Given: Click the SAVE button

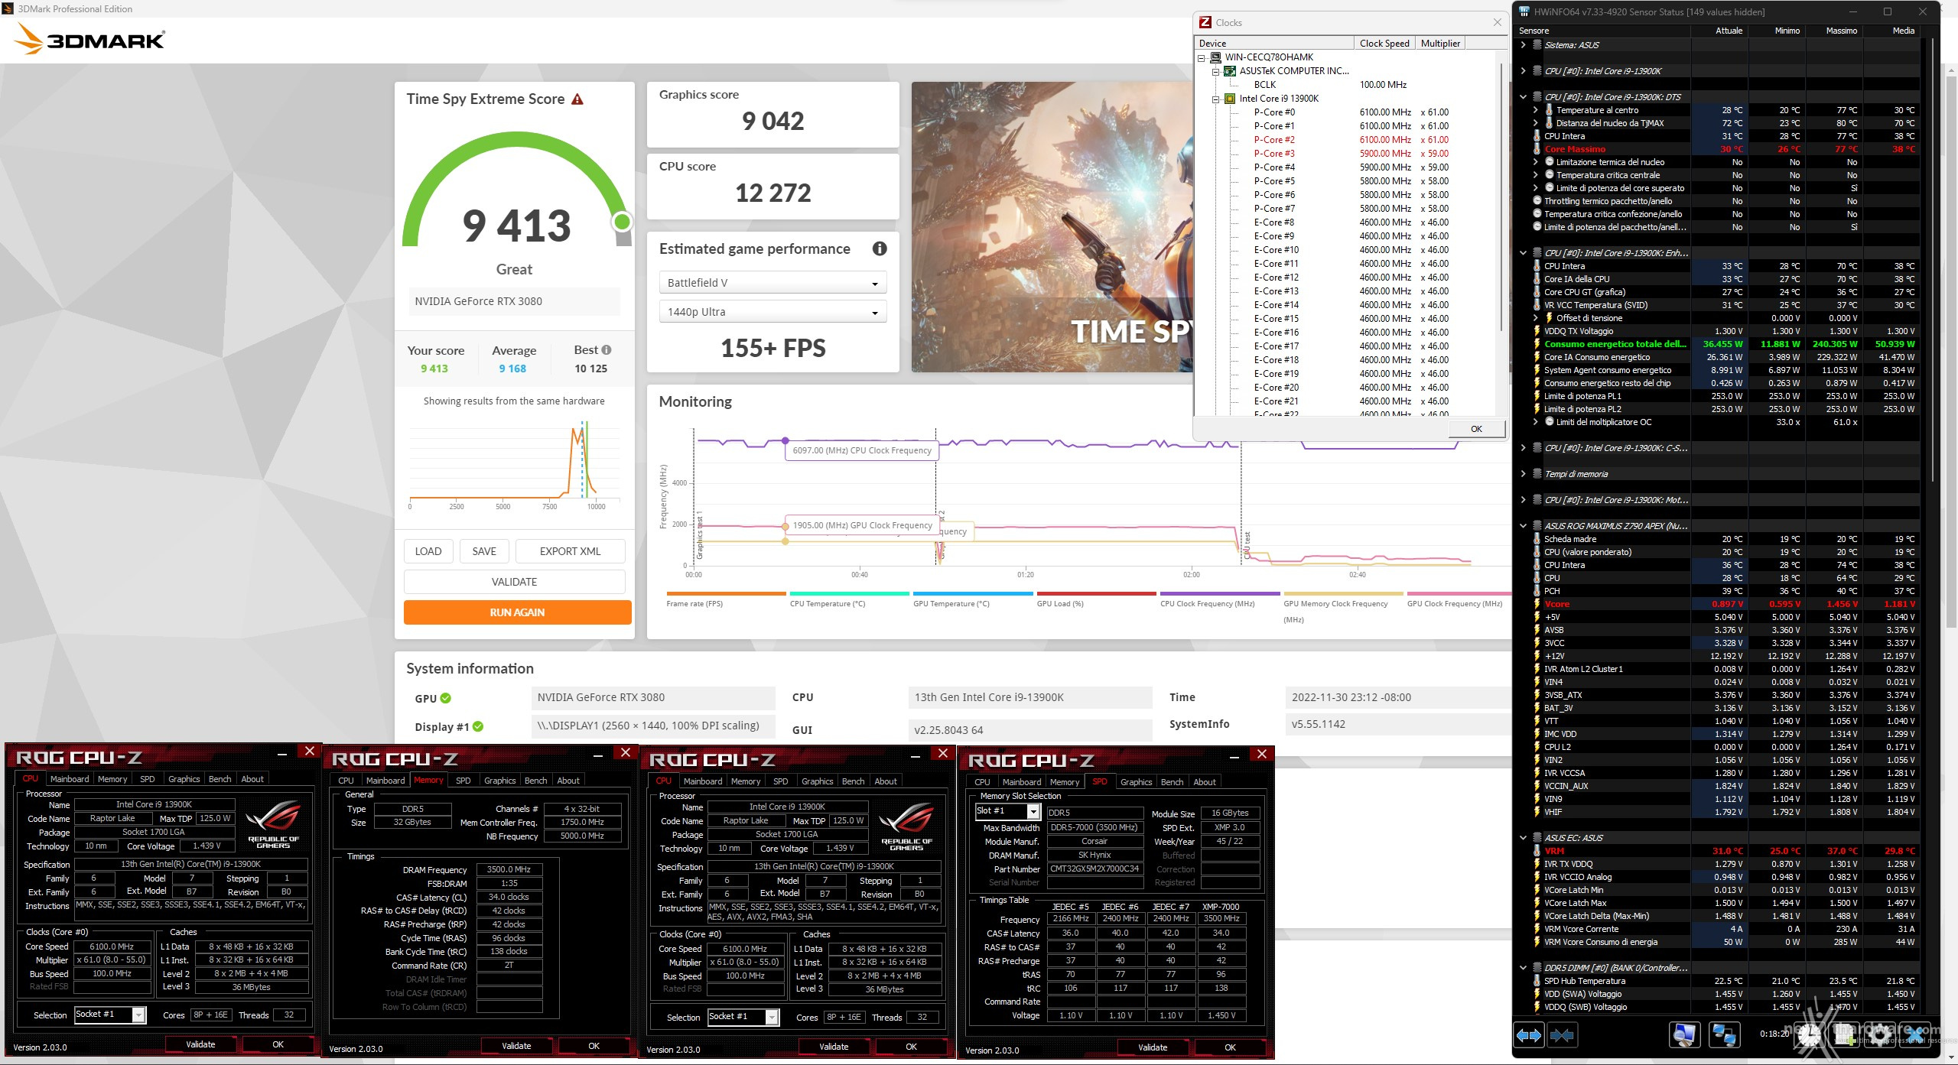Looking at the screenshot, I should pyautogui.click(x=484, y=551).
